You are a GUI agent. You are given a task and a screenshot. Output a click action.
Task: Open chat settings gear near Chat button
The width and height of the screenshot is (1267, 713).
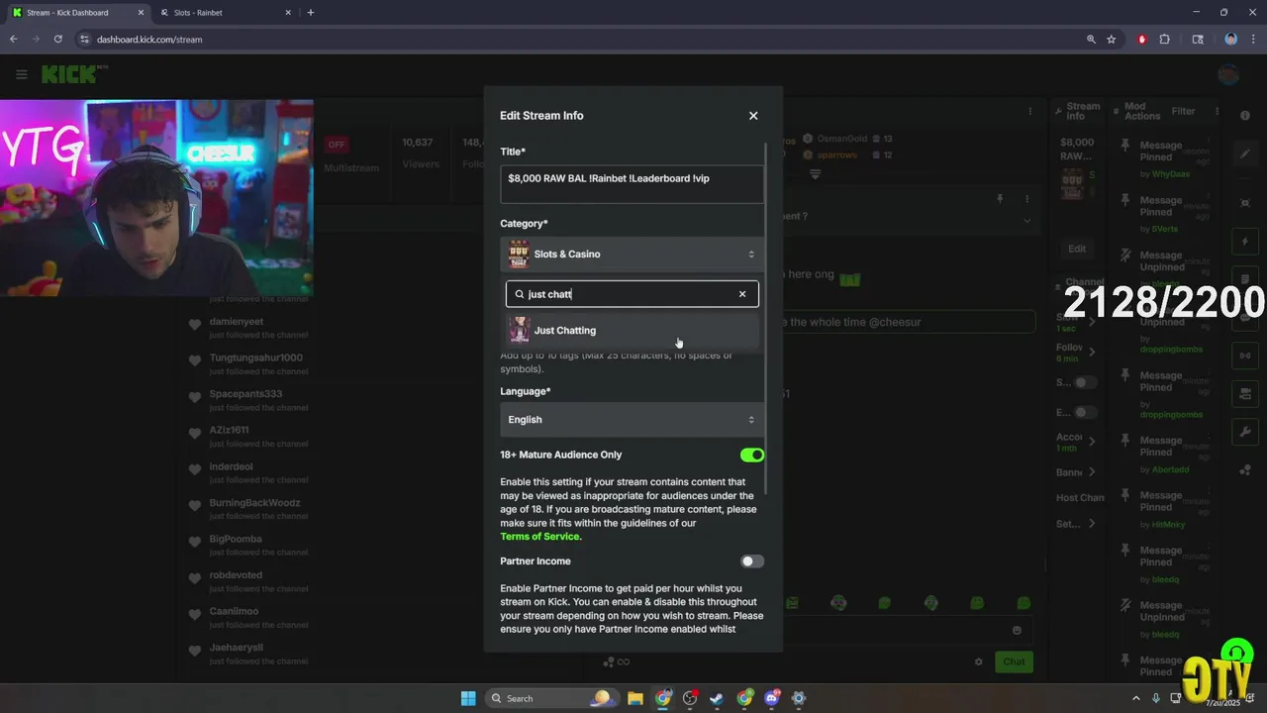pyautogui.click(x=979, y=662)
